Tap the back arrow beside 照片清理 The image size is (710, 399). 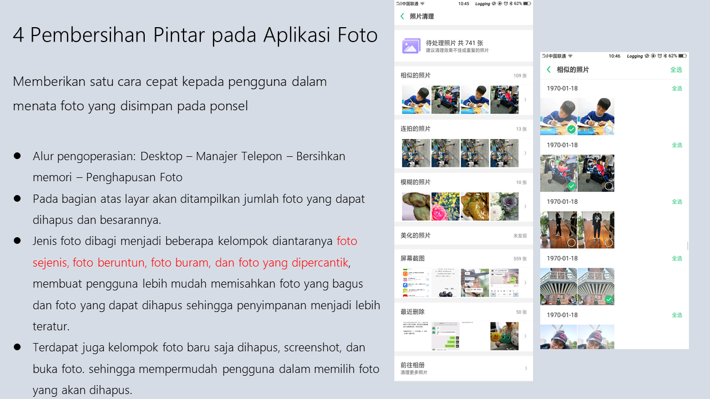coord(402,17)
